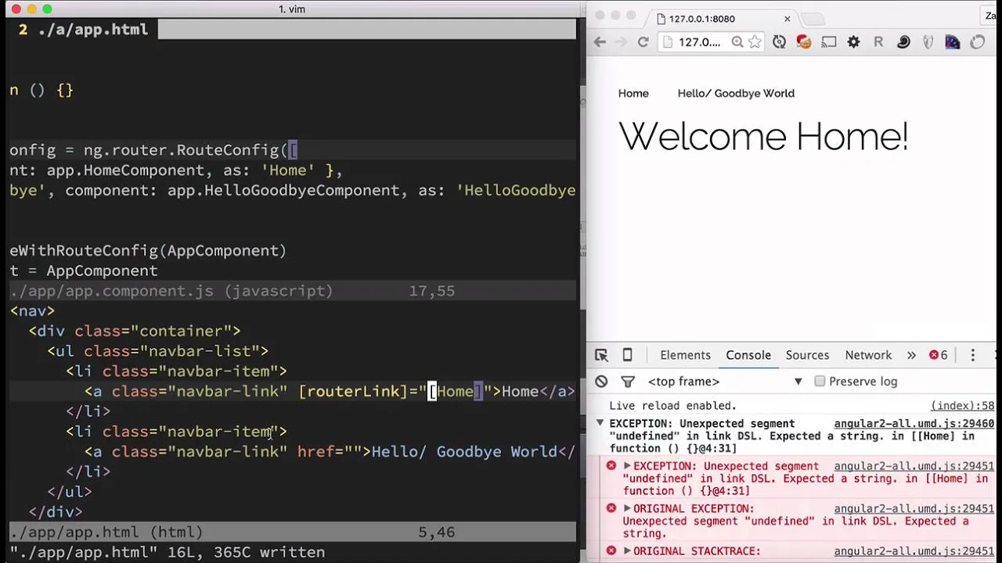Activate DevTools element inspector arrow
This screenshot has width=1002, height=563.
coord(601,355)
